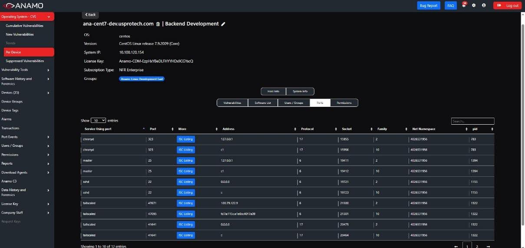Click the pencil icon next to Backend Development
525x248 pixels.
pos(223,24)
